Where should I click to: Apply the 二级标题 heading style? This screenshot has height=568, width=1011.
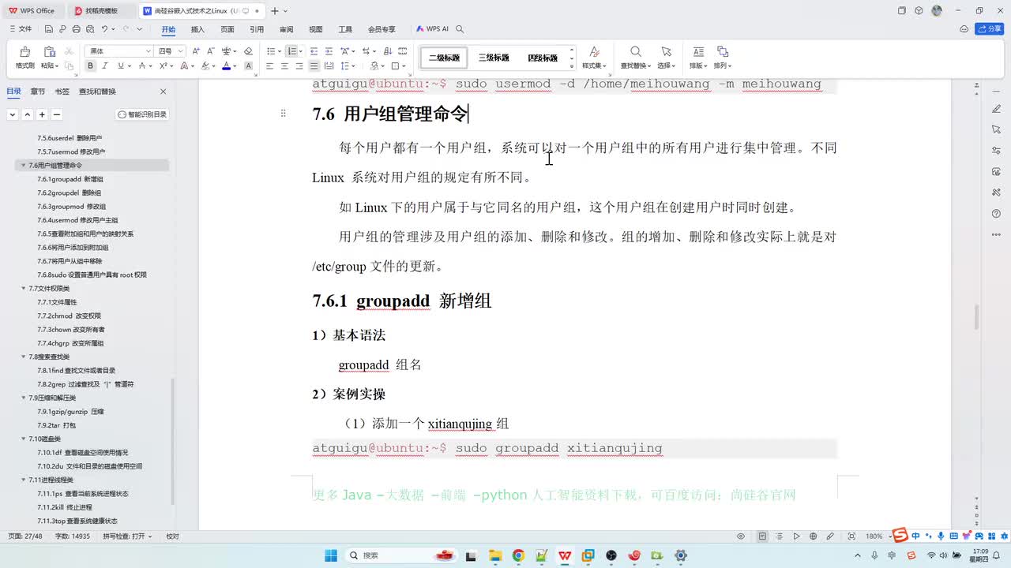445,58
